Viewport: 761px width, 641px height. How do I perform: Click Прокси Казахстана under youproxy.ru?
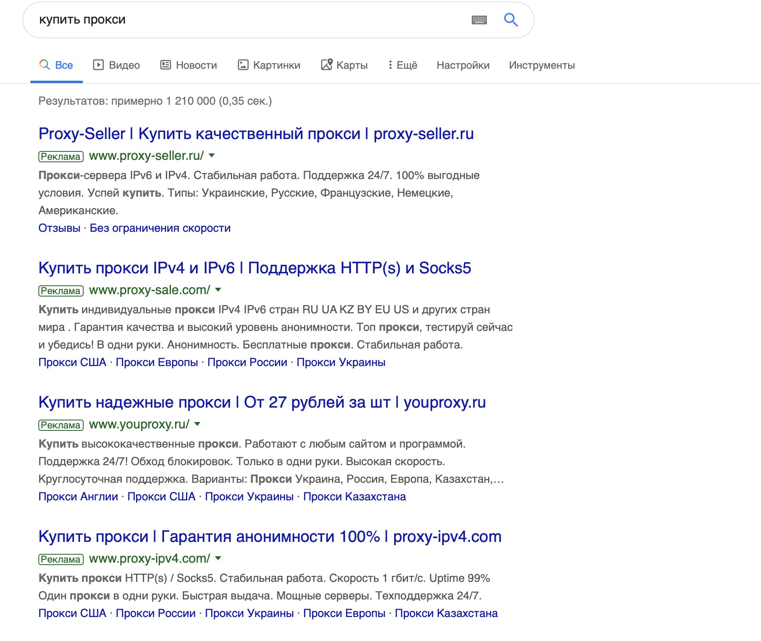[x=354, y=497]
